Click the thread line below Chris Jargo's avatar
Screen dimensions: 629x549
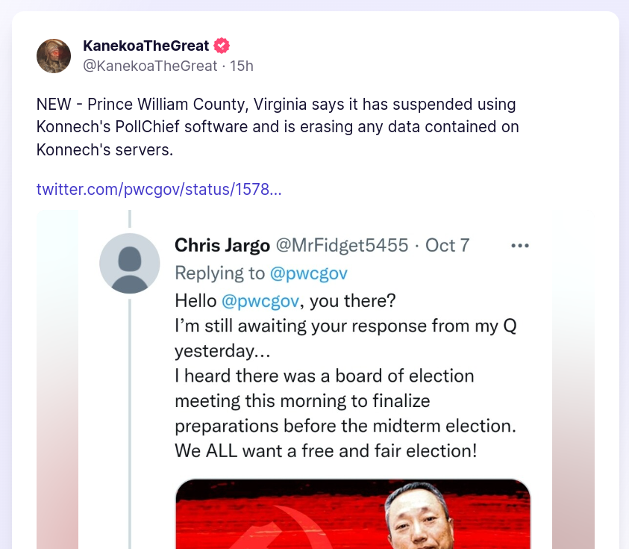click(x=130, y=424)
